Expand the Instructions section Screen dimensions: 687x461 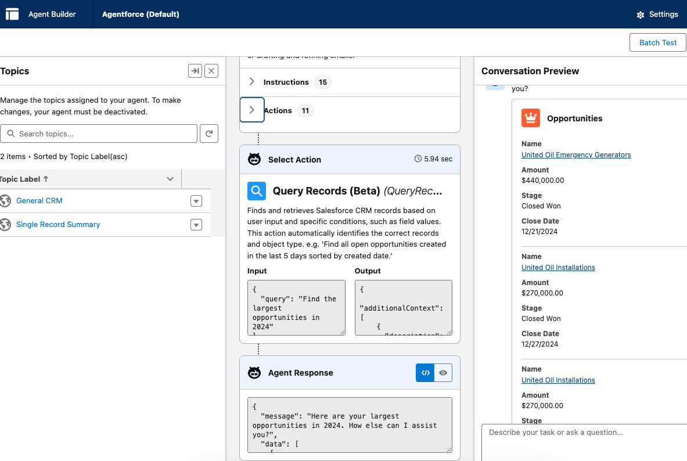point(251,82)
